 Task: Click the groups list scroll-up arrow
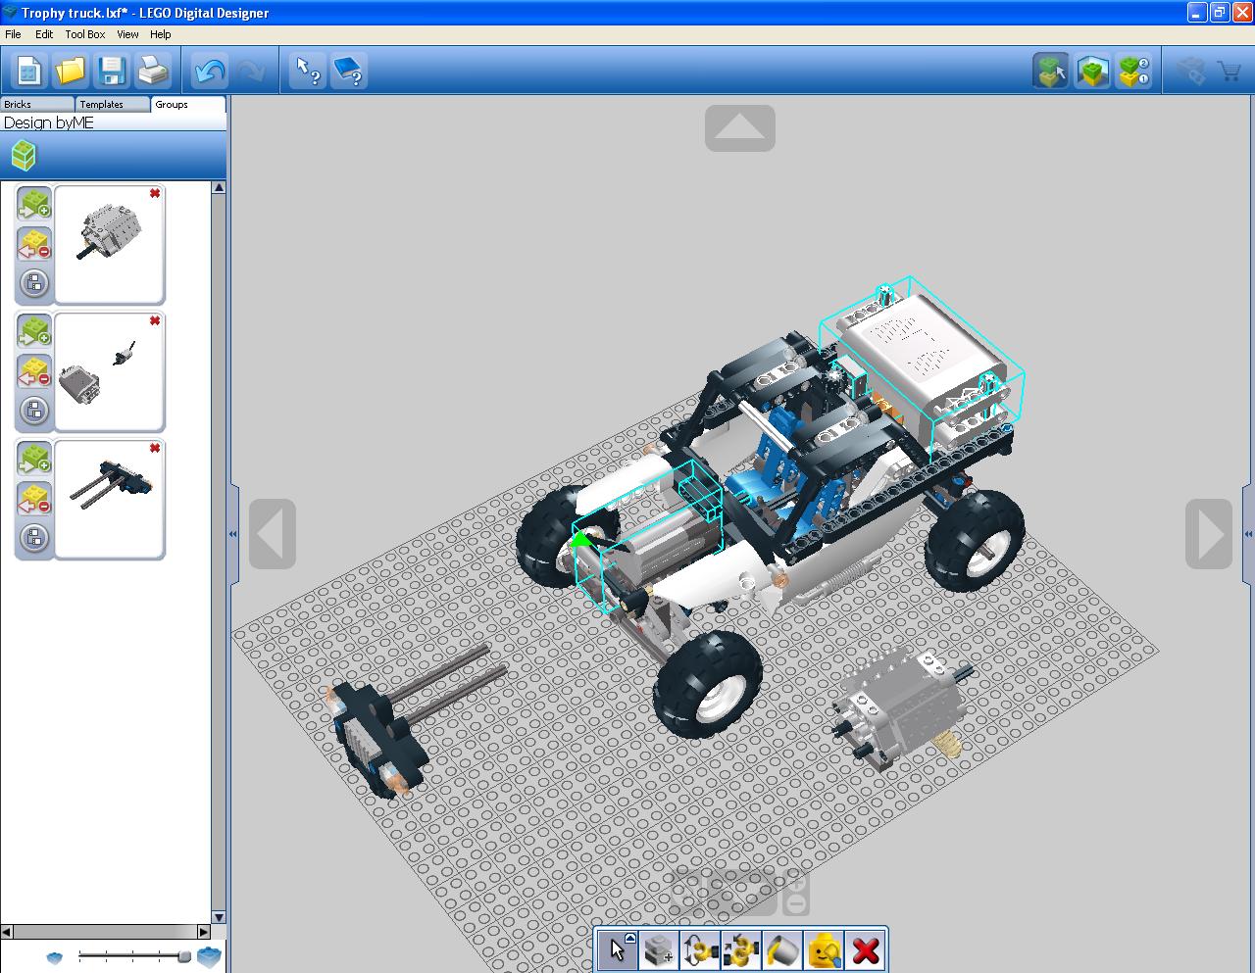pyautogui.click(x=219, y=187)
